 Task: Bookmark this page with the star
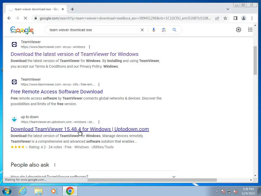tap(225, 18)
